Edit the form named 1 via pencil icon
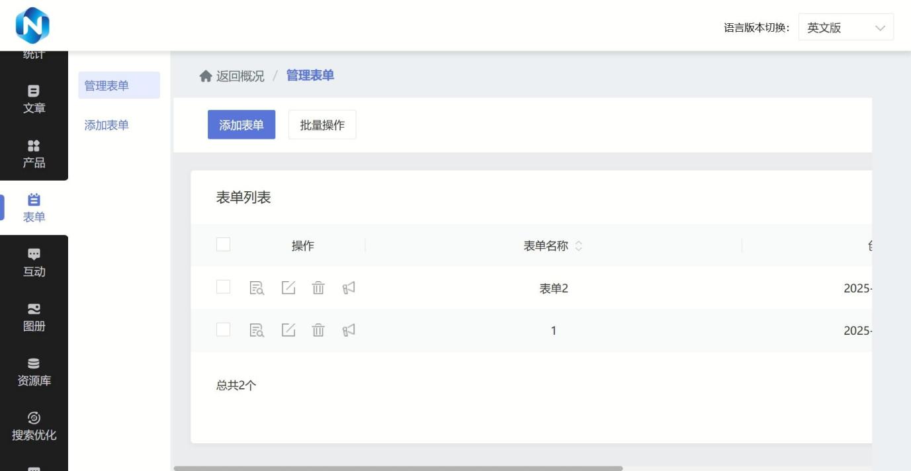 click(x=288, y=330)
